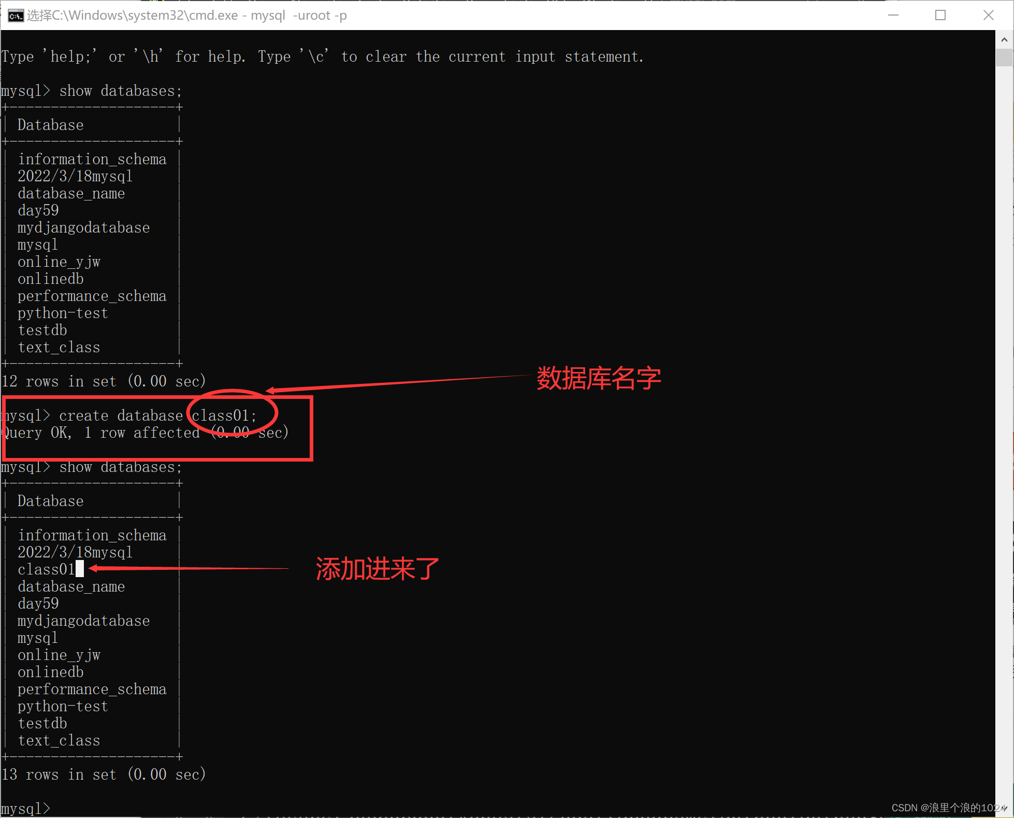Click the minimize window control
Image resolution: width=1014 pixels, height=818 pixels.
[893, 15]
